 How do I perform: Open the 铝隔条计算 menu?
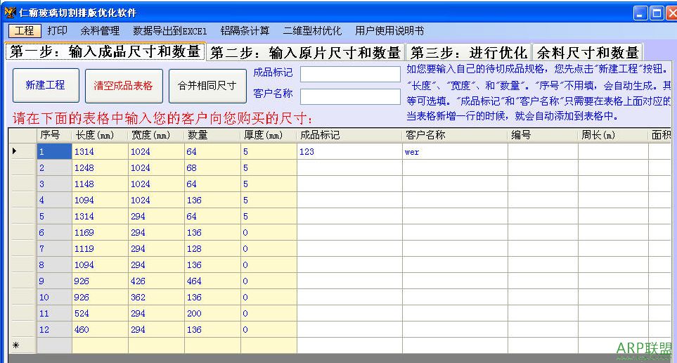245,31
